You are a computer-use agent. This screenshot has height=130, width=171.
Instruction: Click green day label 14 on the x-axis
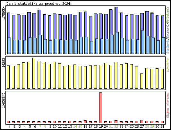(75, 126)
